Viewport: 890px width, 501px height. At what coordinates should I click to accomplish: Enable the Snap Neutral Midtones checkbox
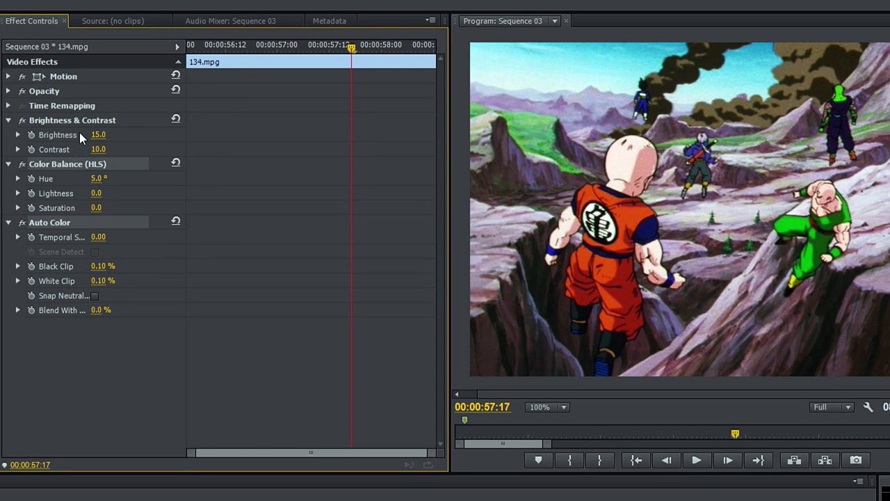(95, 296)
